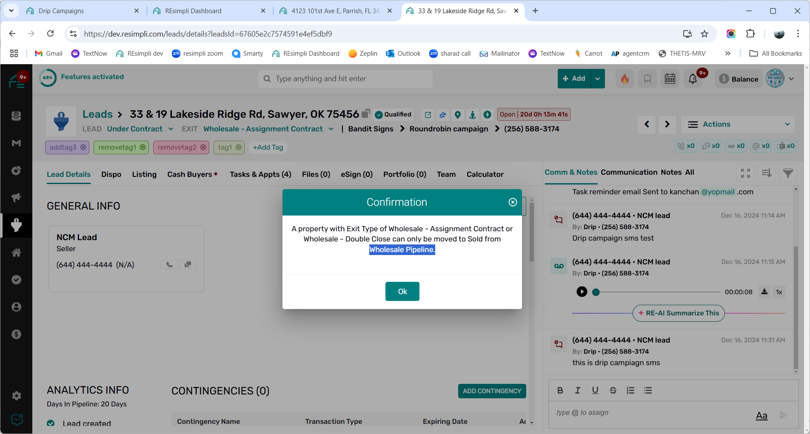810x434 pixels.
Task: Click the phone call icon for NCM Lead
Action: 169,265
